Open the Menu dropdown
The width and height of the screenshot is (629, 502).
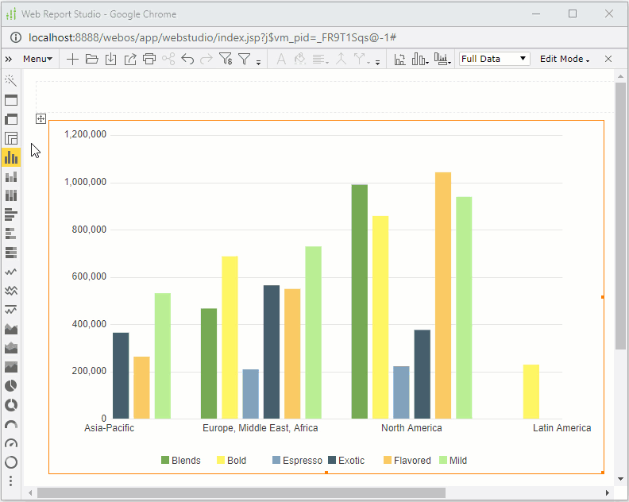[37, 59]
